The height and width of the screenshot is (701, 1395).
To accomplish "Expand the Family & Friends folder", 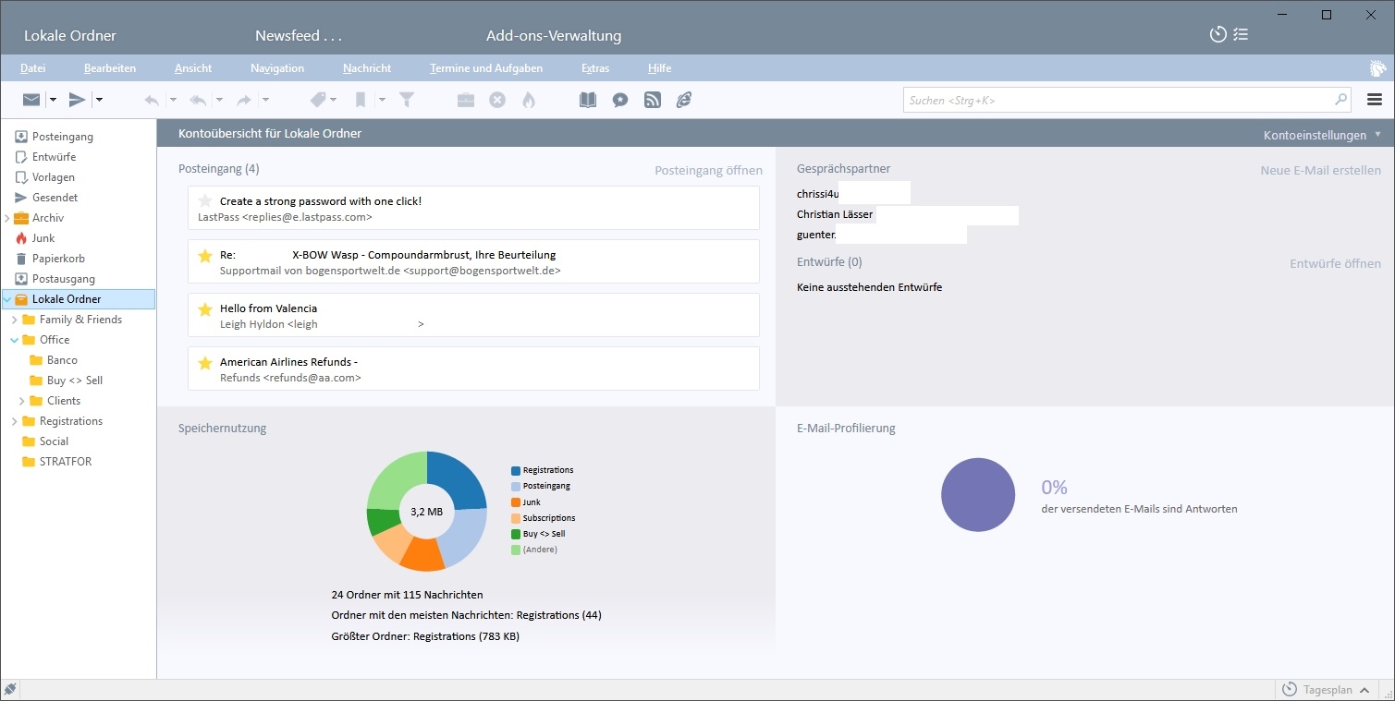I will coord(15,320).
